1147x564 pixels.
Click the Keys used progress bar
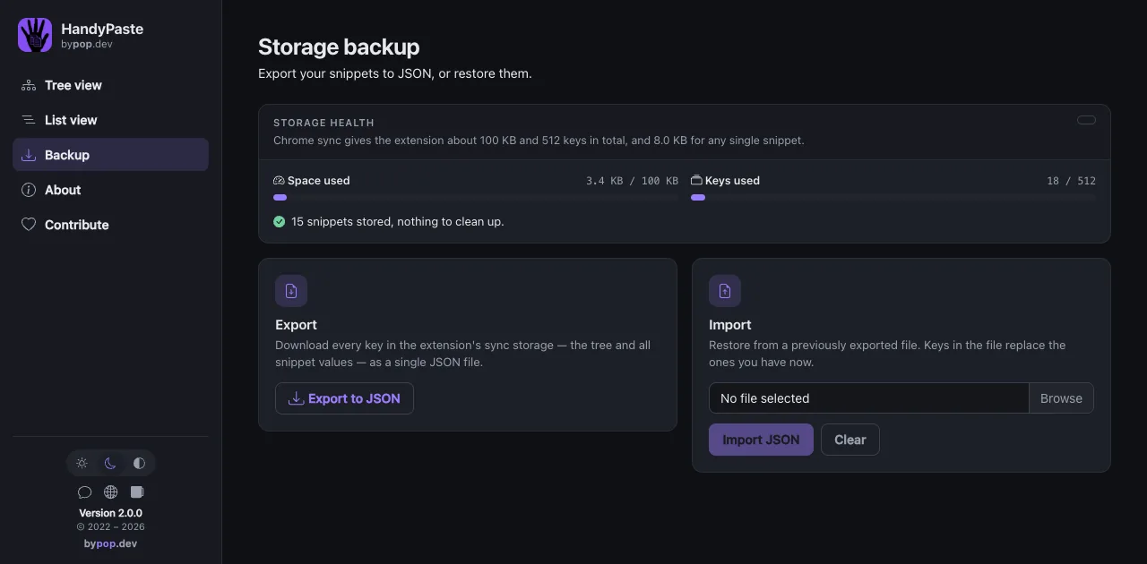[893, 197]
